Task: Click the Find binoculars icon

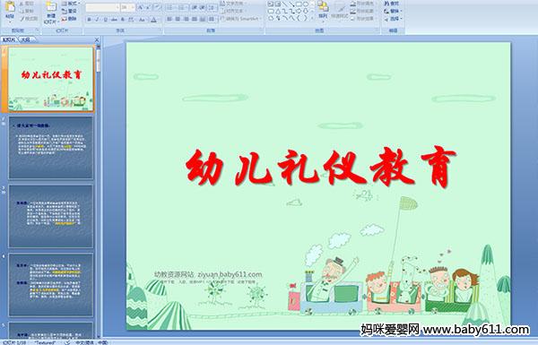Action: [x=386, y=4]
